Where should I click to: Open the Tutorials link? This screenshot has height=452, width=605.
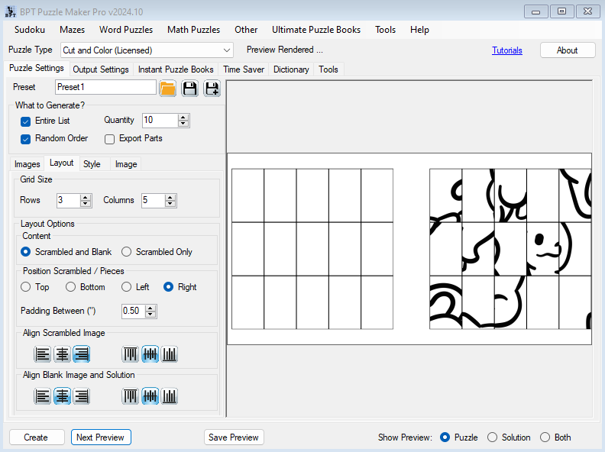tap(507, 50)
